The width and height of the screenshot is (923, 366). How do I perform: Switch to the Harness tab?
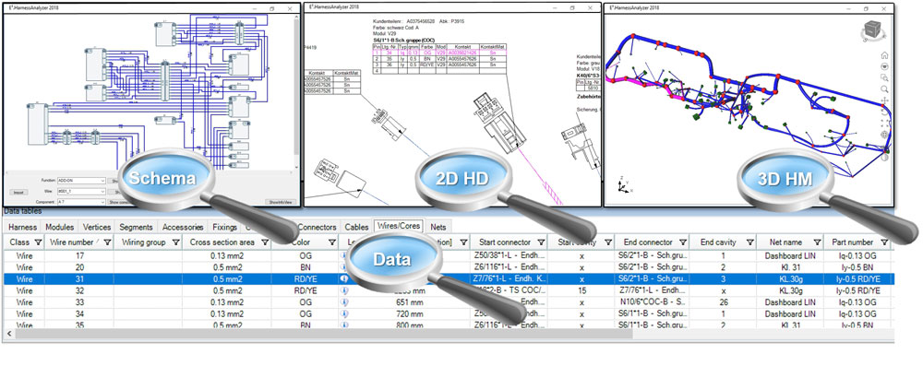click(23, 227)
